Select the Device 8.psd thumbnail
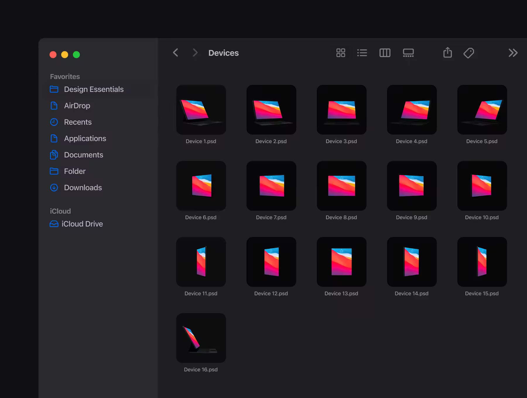Screen dimensions: 527x398 [342, 186]
